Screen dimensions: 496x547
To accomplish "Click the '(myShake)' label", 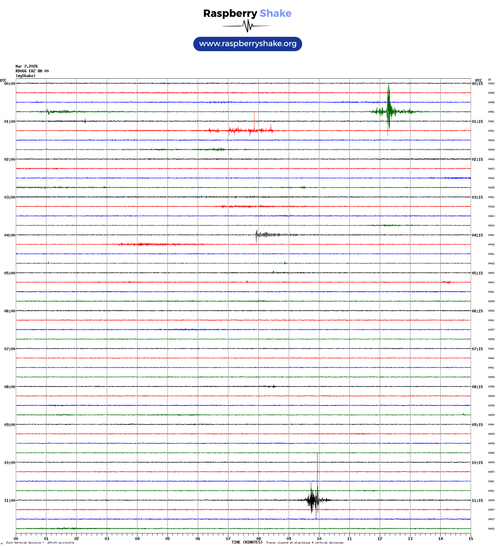I will (26, 76).
